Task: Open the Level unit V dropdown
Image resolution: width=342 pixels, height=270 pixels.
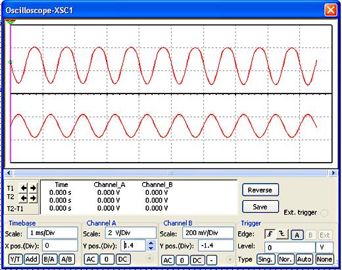Action: (324, 248)
